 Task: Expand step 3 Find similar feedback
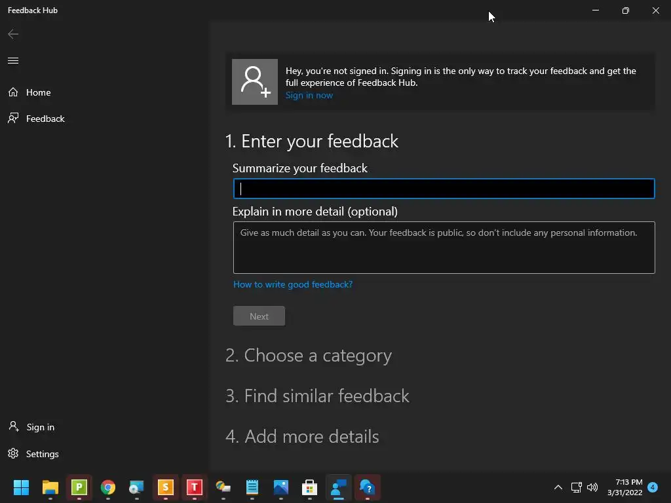click(317, 396)
